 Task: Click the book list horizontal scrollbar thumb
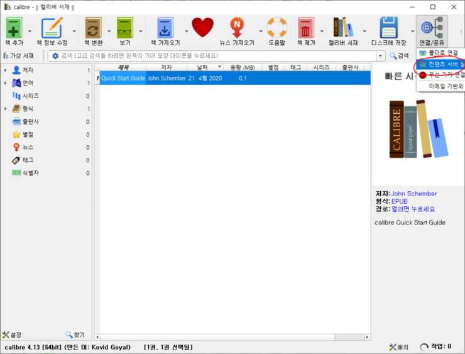point(217,337)
